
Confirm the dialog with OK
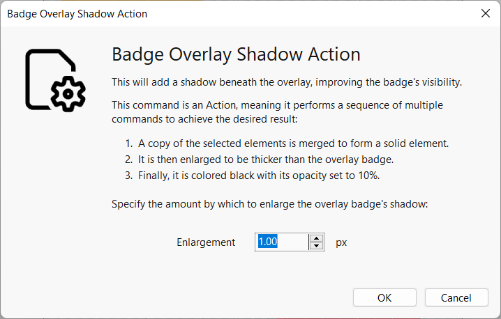tap(384, 297)
